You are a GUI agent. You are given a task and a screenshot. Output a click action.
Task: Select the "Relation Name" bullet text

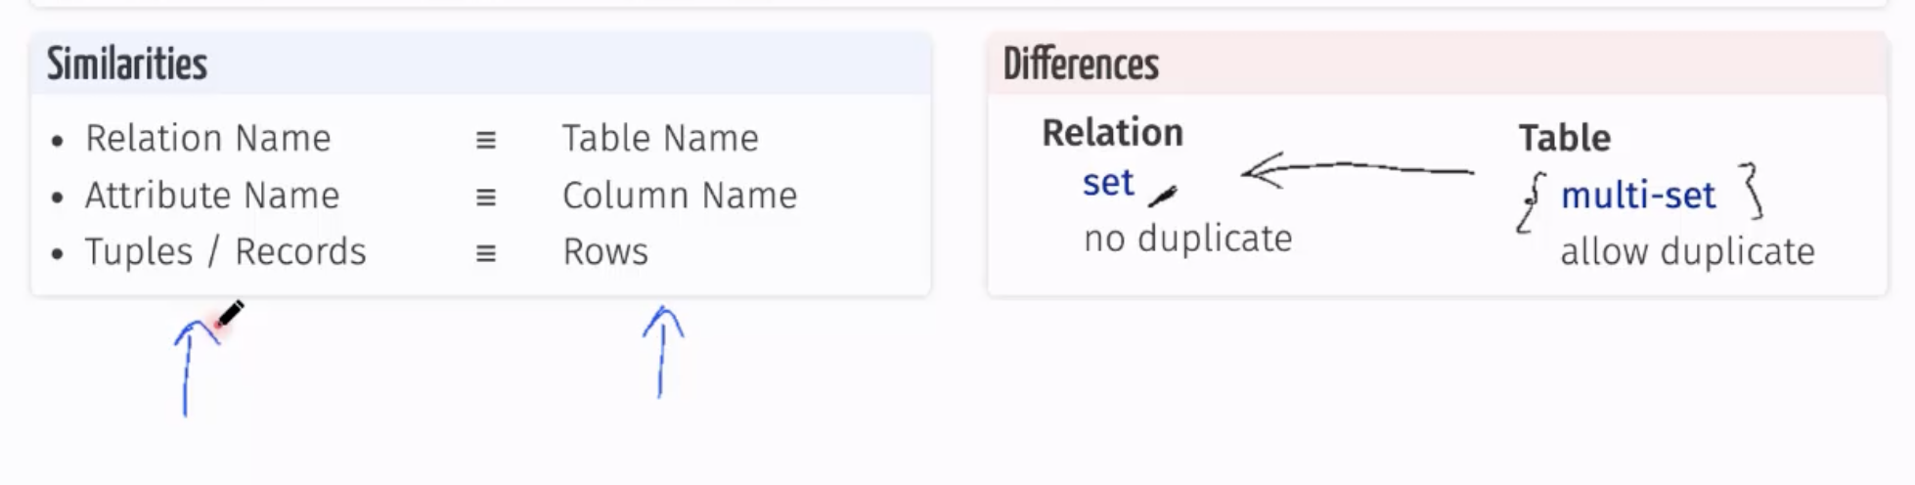(x=207, y=139)
